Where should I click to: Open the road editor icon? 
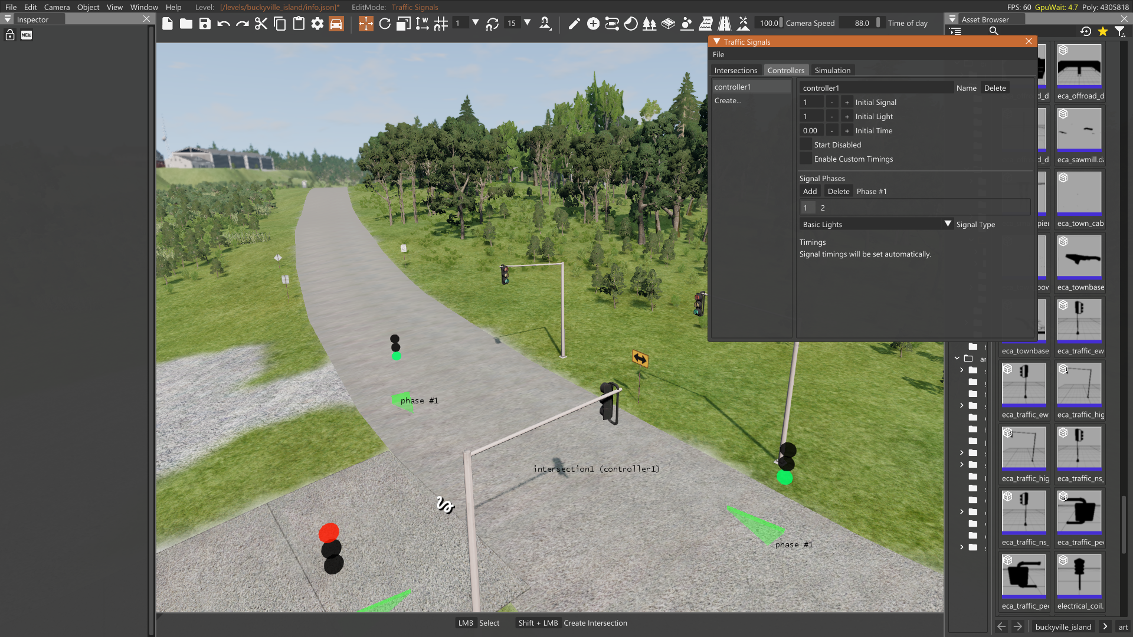[x=725, y=24]
